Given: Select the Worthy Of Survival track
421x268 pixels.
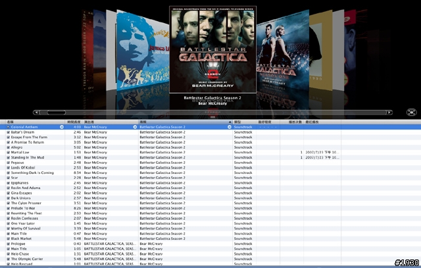Looking at the screenshot, I should 26,228.
